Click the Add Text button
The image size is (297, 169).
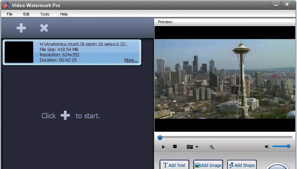coord(174,165)
